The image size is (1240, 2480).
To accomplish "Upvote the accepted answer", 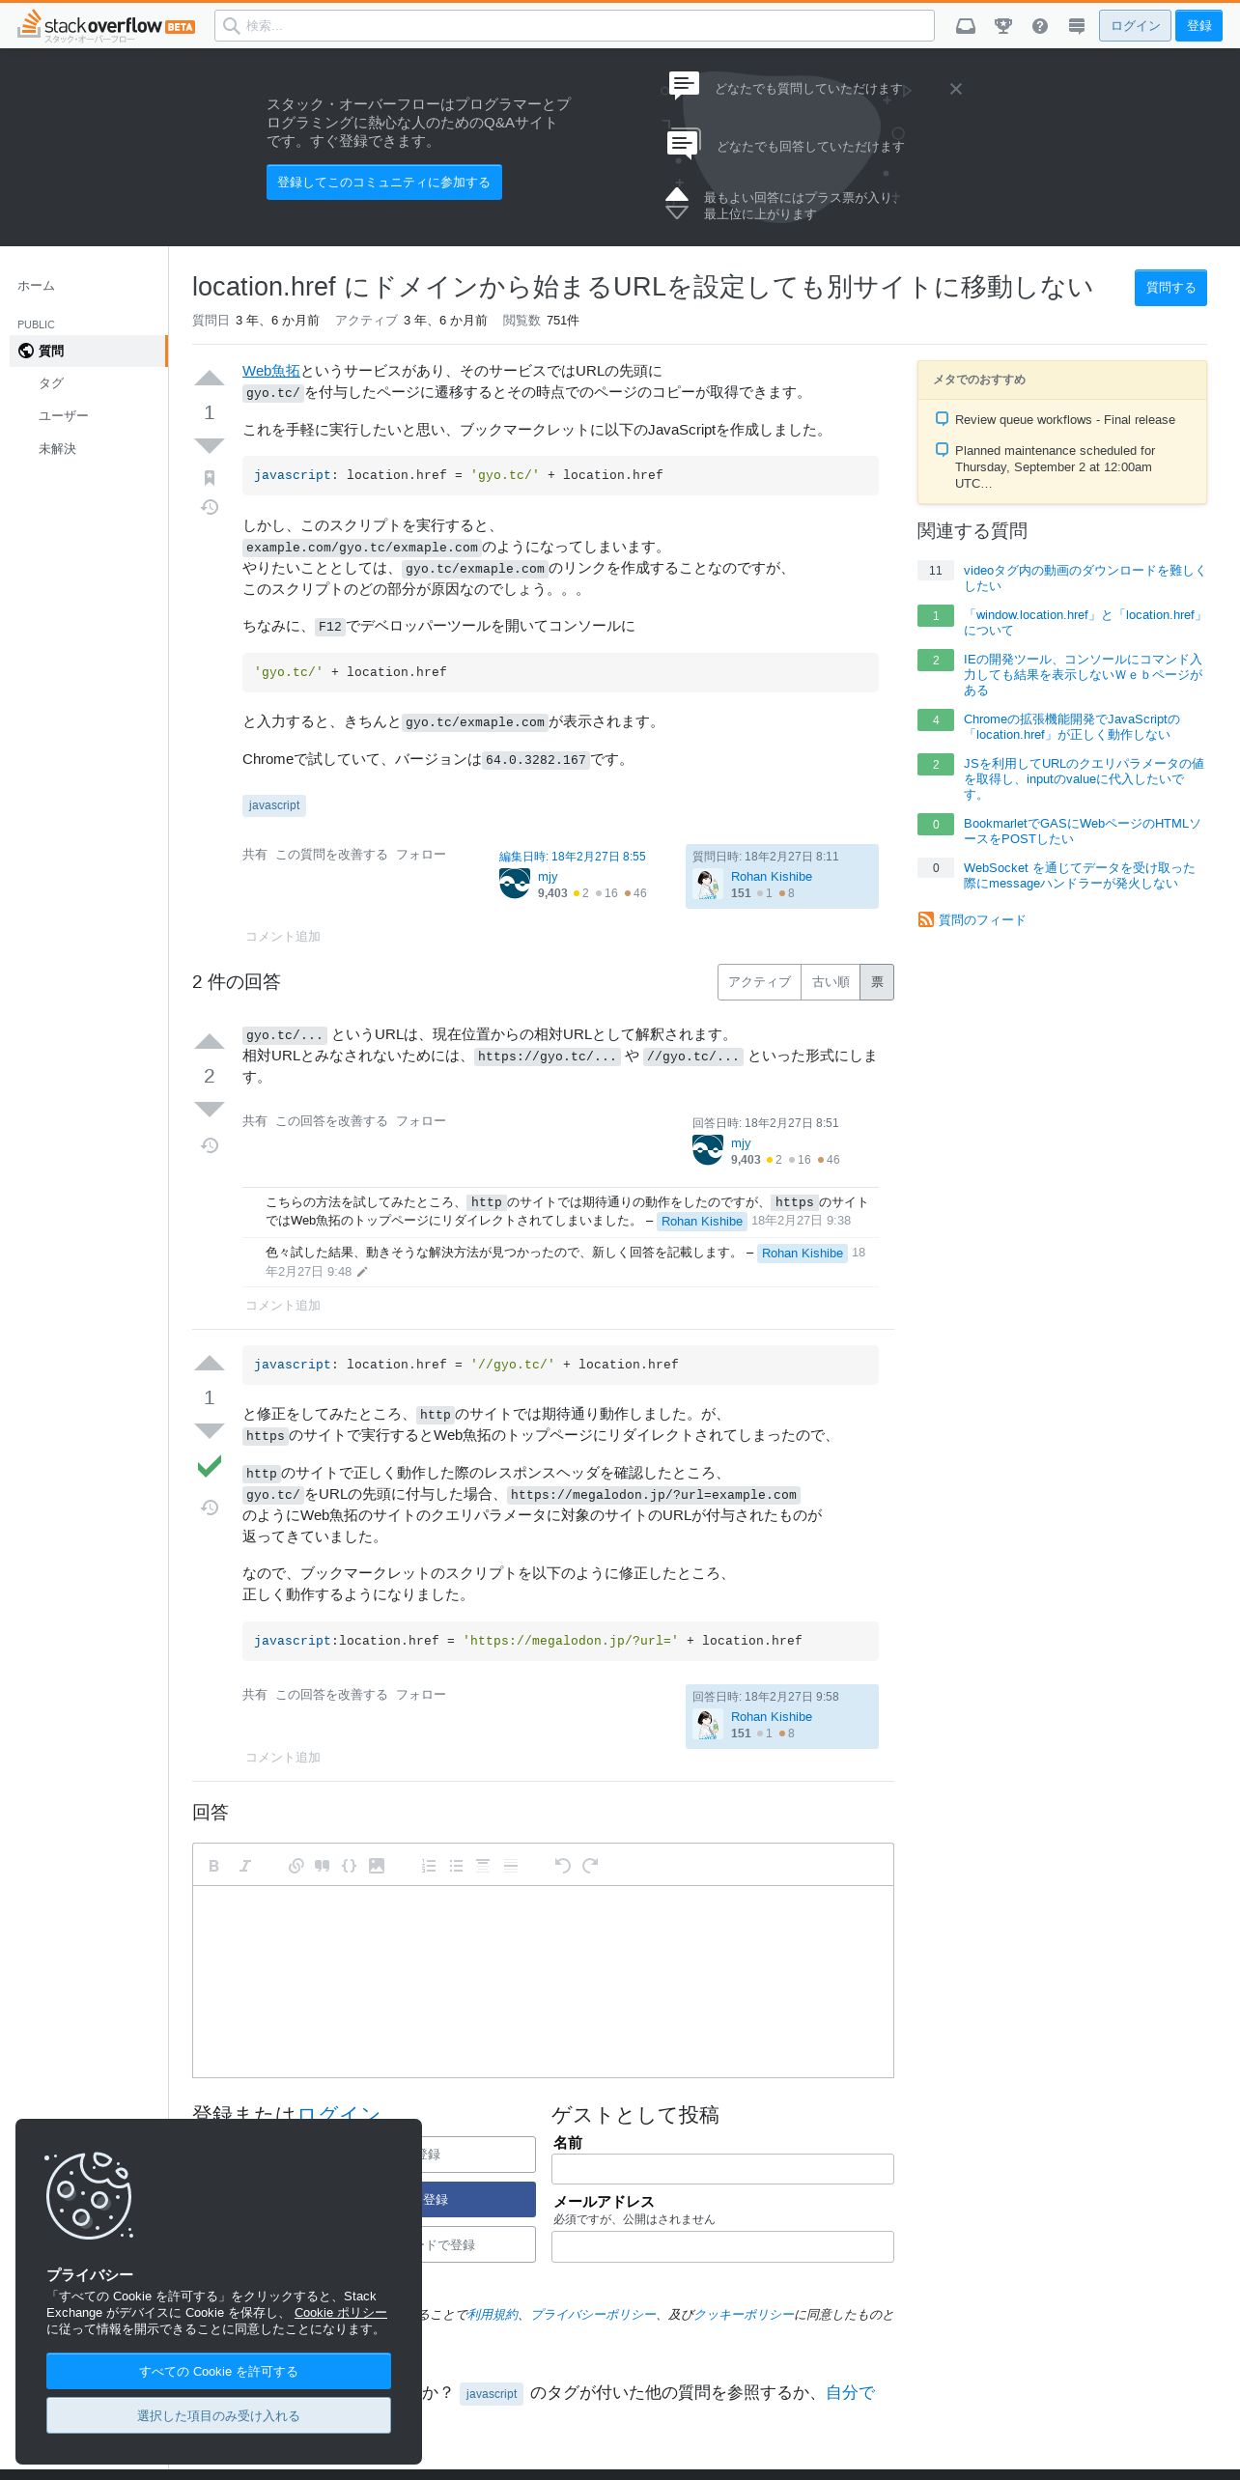I will pyautogui.click(x=210, y=1364).
